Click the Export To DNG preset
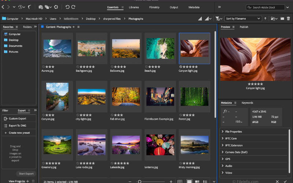This screenshot has width=293, height=183. (17, 126)
